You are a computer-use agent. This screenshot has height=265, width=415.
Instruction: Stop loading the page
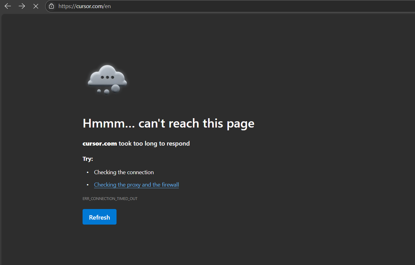pyautogui.click(x=36, y=6)
